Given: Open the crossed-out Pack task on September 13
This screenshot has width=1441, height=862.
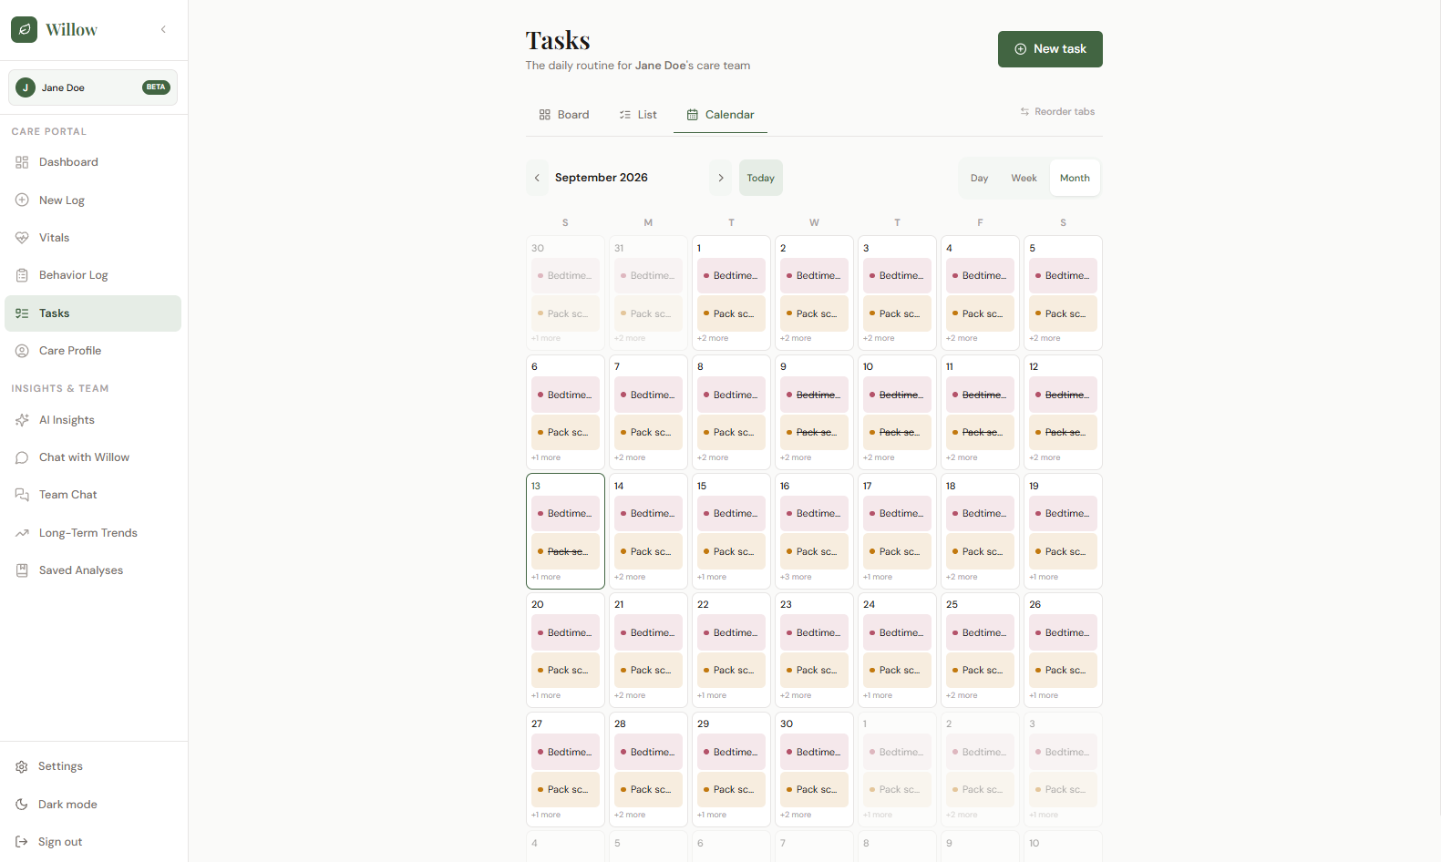Looking at the screenshot, I should (x=565, y=552).
